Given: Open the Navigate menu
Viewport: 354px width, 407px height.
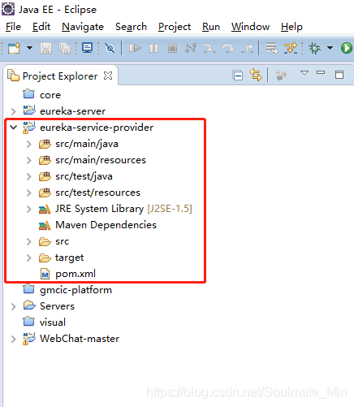Looking at the screenshot, I should click(x=83, y=27).
